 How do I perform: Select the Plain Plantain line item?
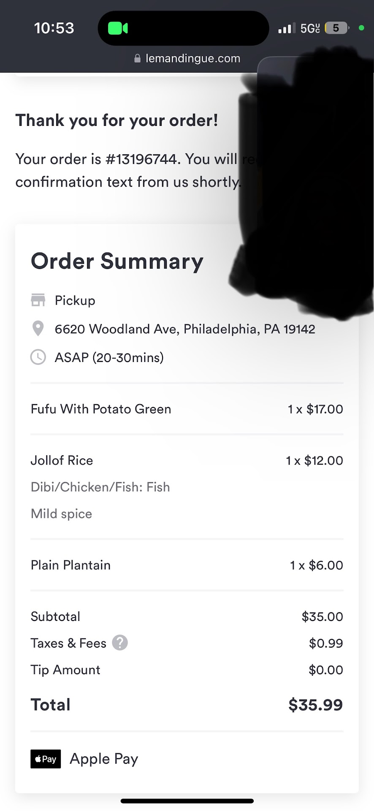(71, 565)
